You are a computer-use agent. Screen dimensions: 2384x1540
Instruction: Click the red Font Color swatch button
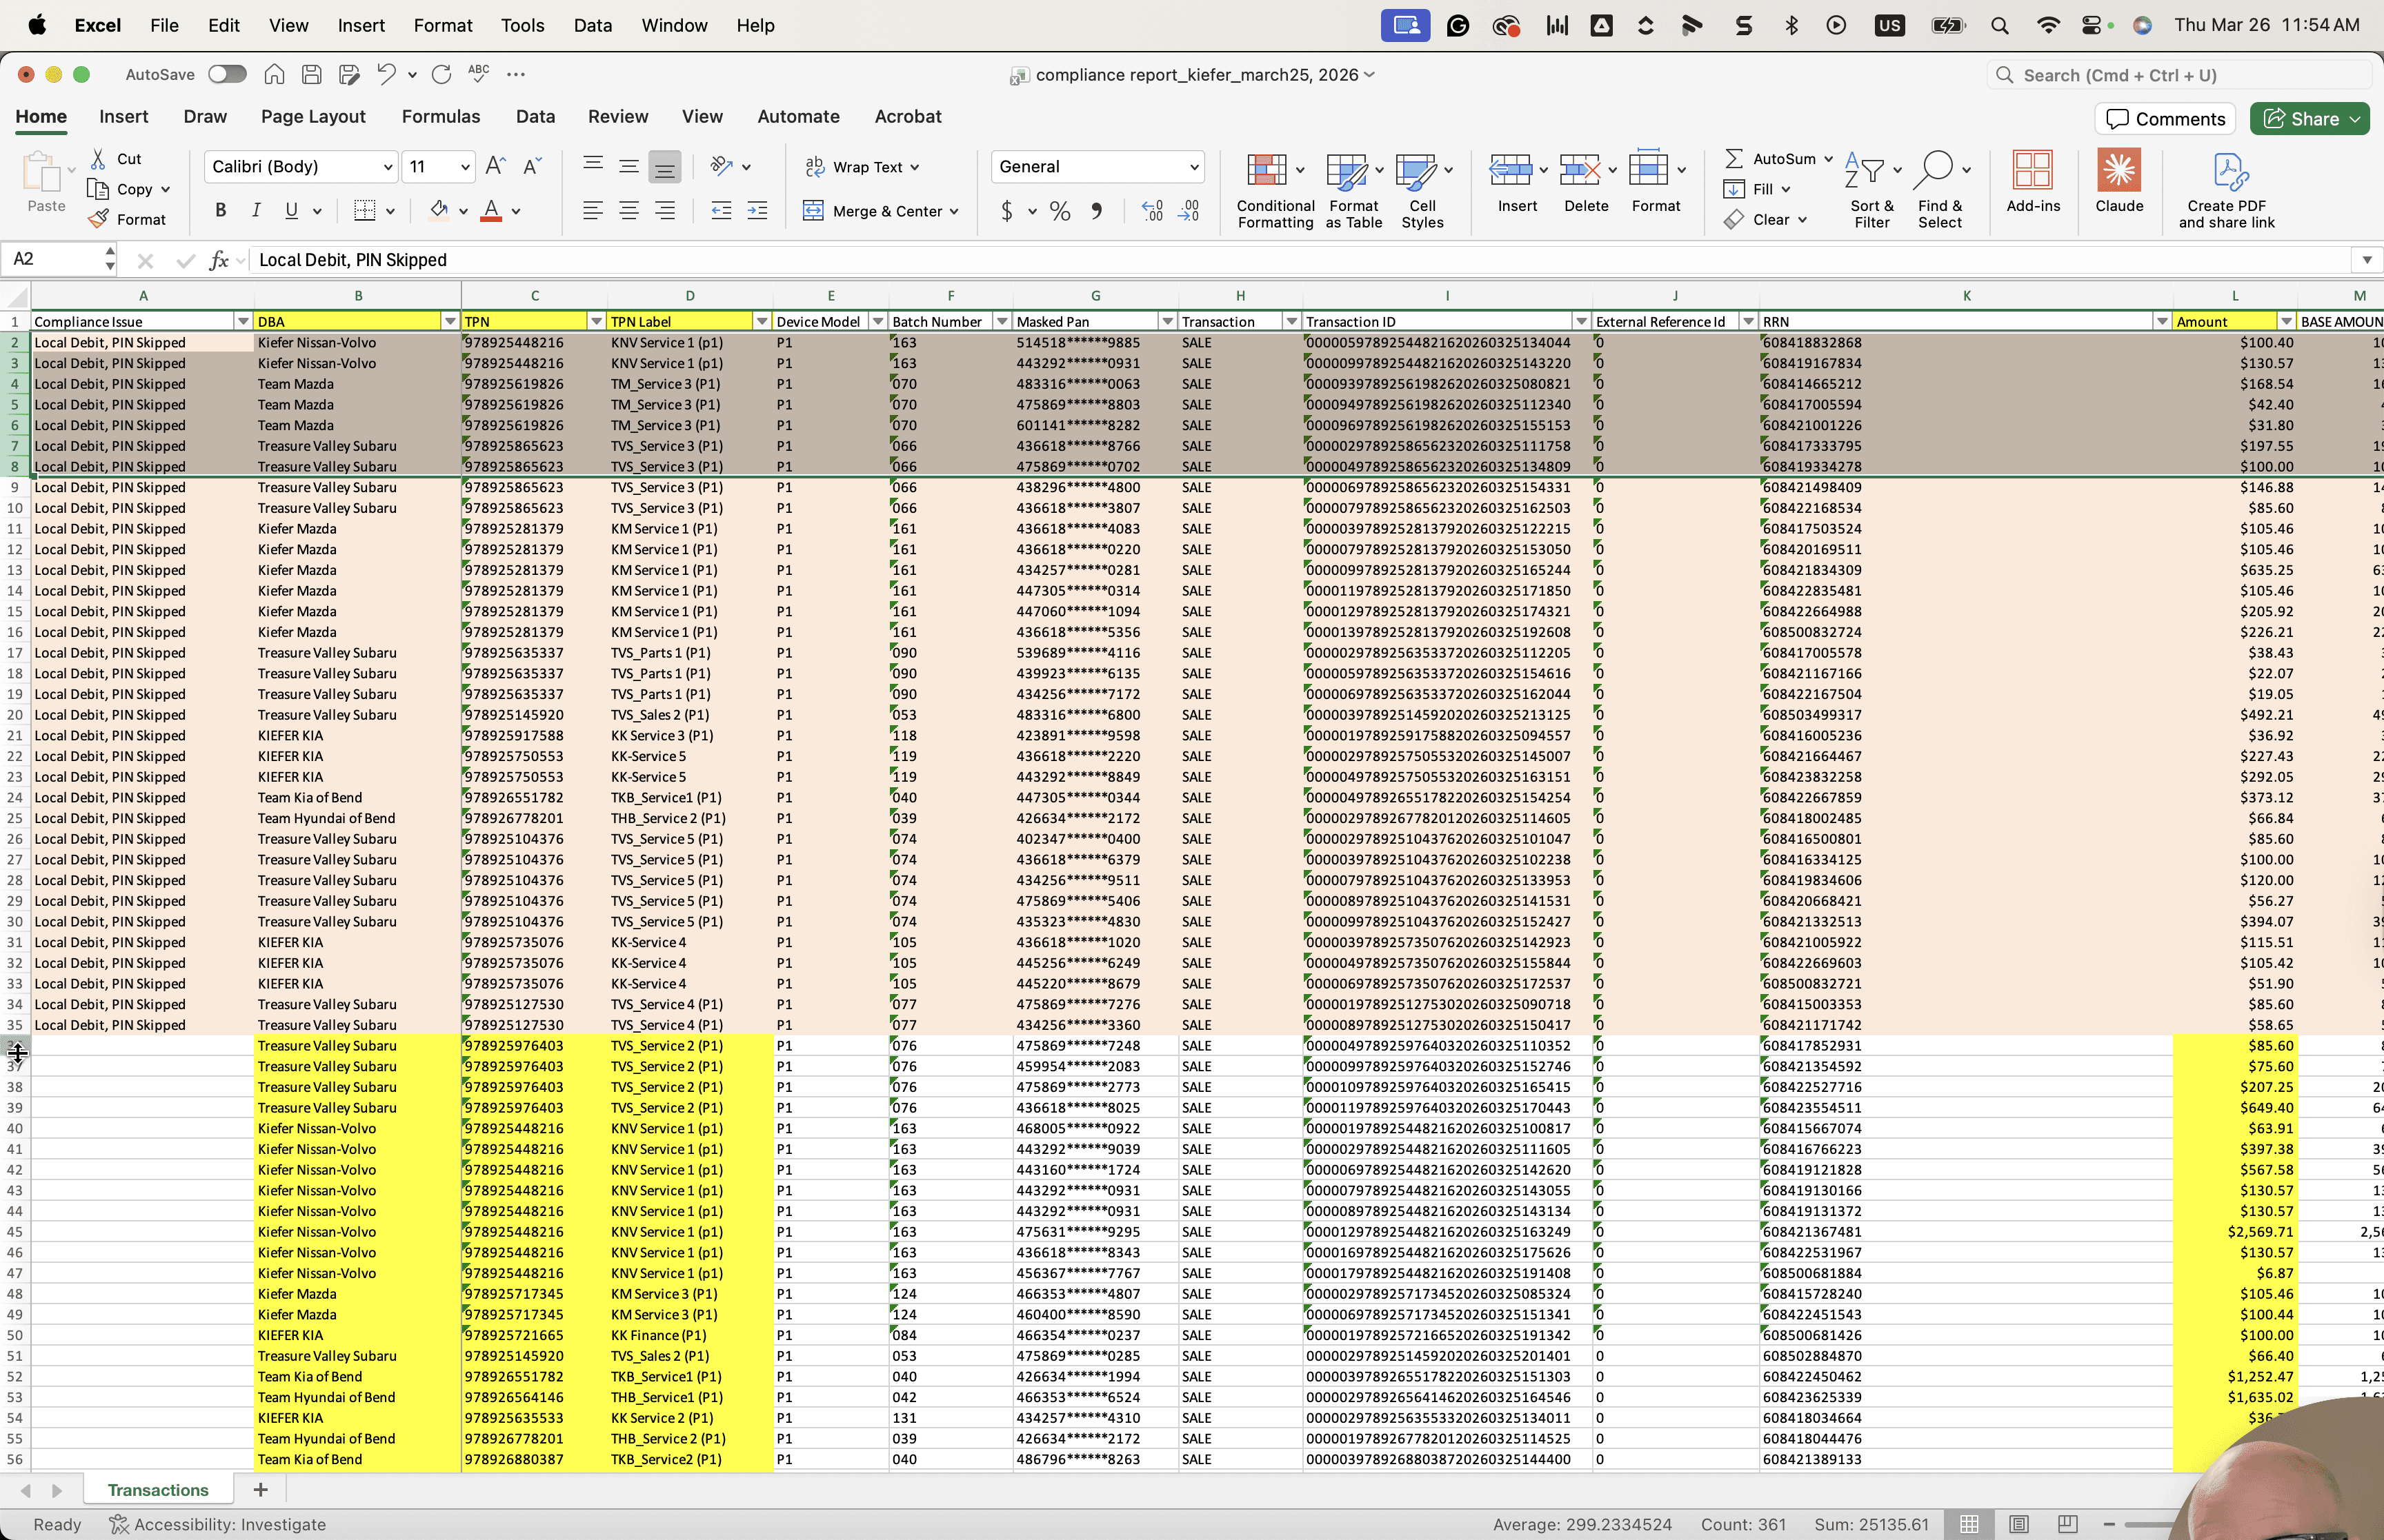click(490, 211)
